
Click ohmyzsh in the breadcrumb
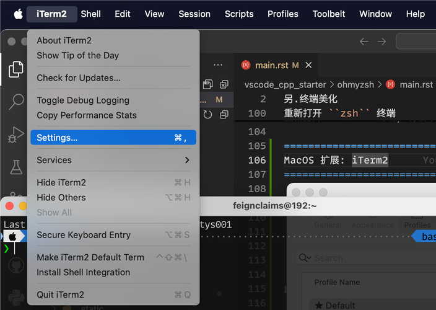click(x=355, y=84)
